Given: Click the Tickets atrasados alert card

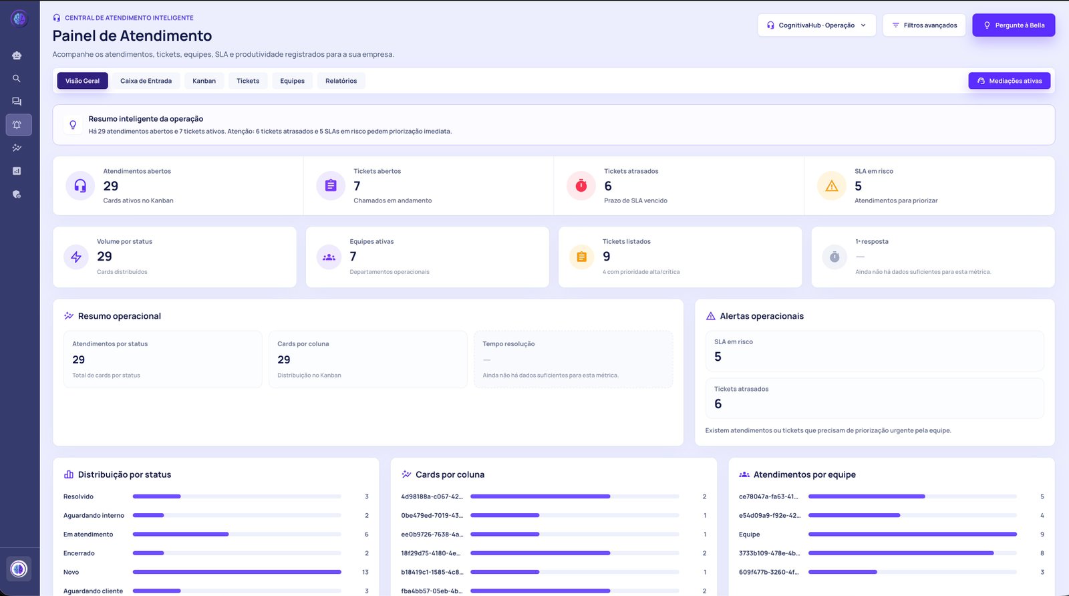Looking at the screenshot, I should pyautogui.click(x=875, y=398).
